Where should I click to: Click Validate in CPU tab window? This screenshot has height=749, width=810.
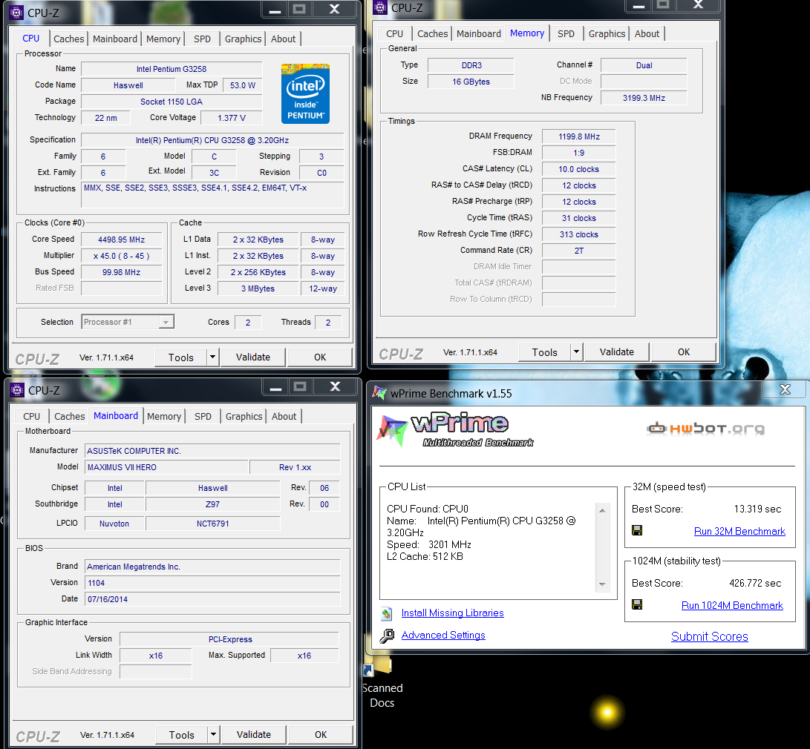coord(252,357)
